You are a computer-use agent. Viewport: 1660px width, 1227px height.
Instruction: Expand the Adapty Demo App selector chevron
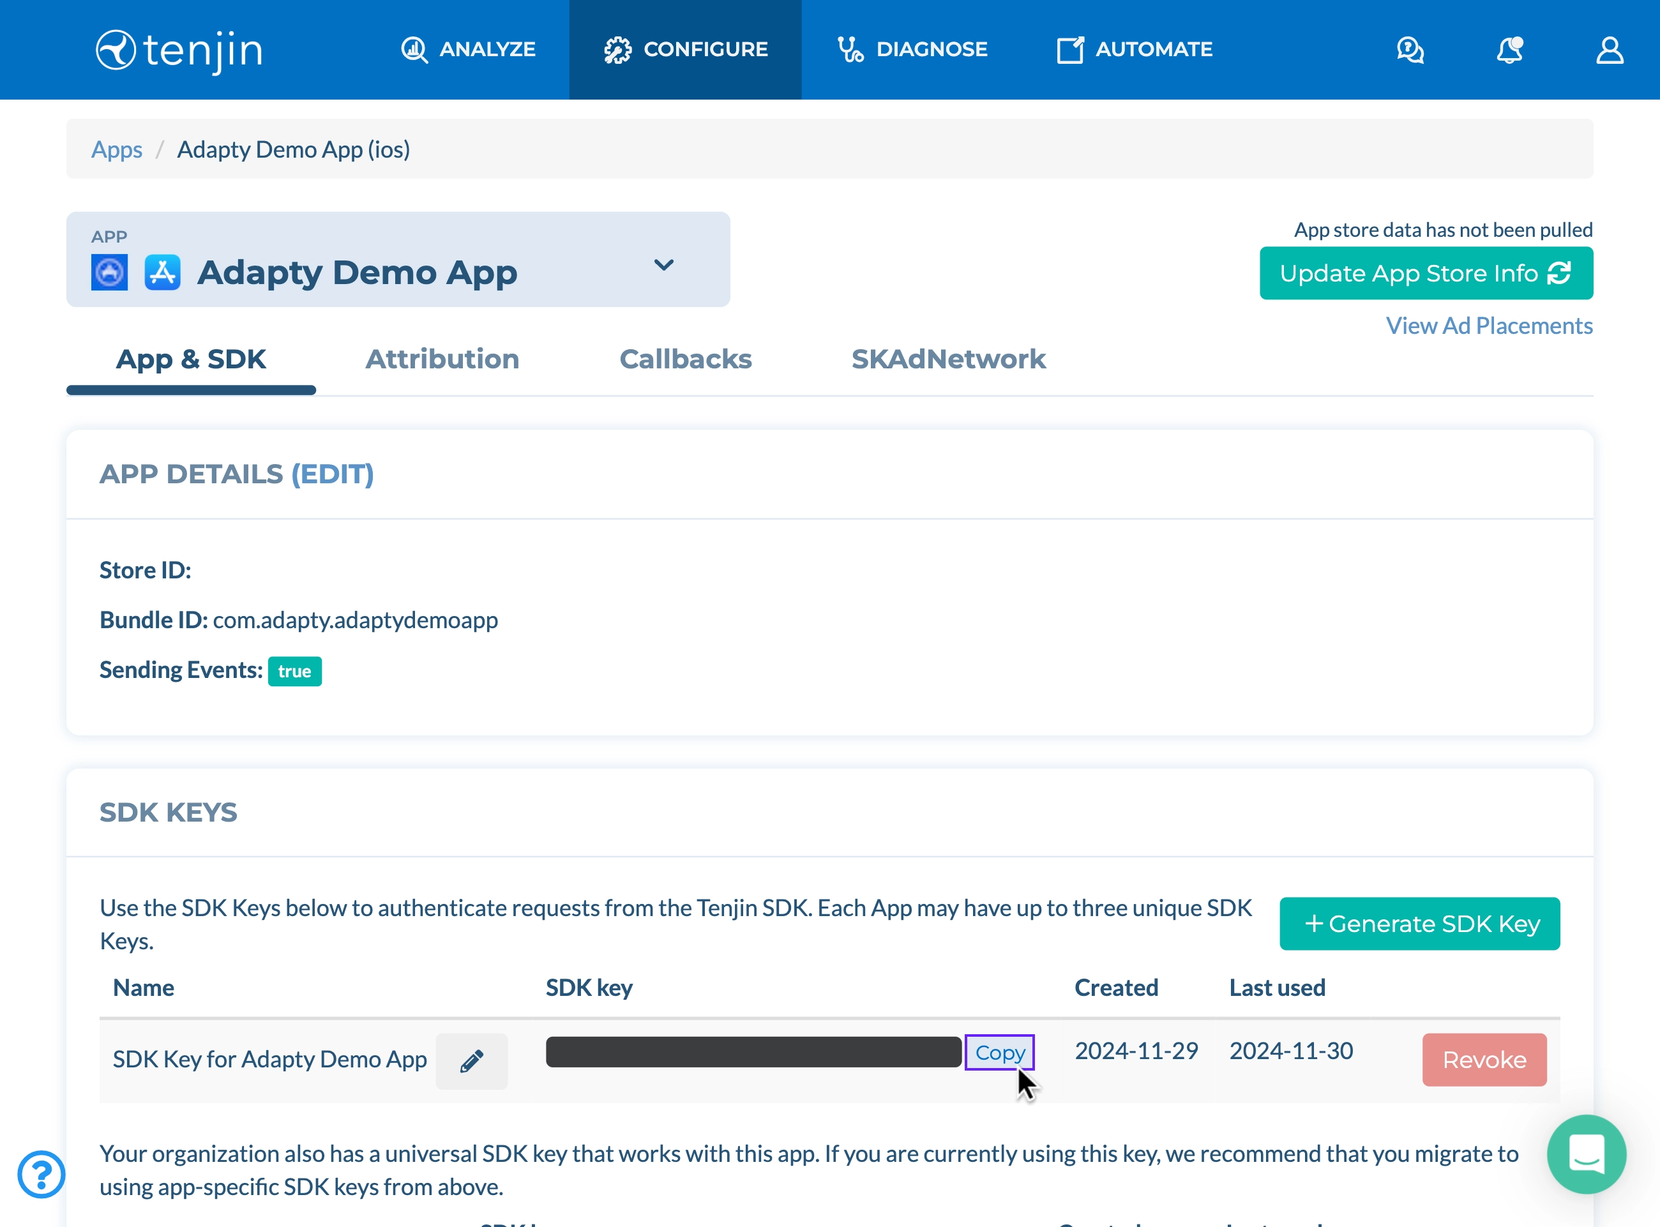pyautogui.click(x=663, y=265)
